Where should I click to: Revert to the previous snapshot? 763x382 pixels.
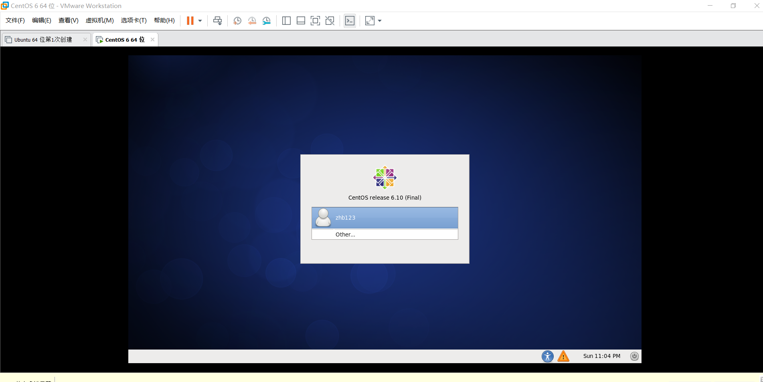[x=252, y=21]
